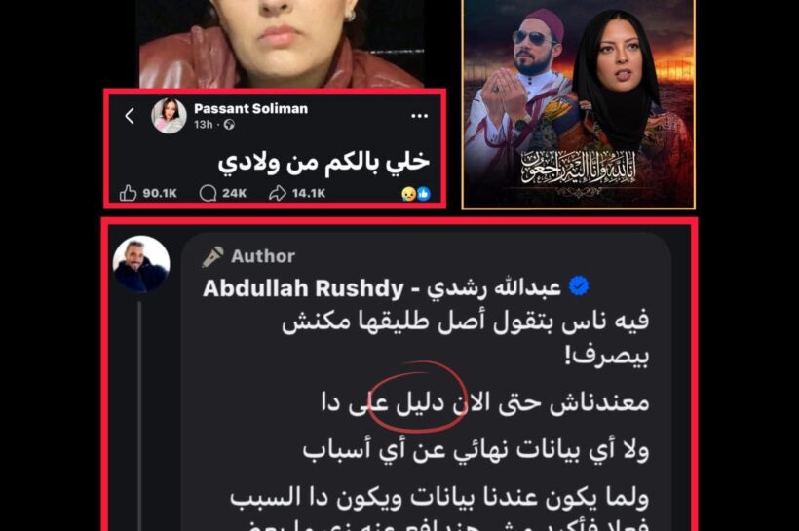The width and height of the screenshot is (799, 531).
Task: Like the post with thumbs-up icon
Action: (x=128, y=193)
